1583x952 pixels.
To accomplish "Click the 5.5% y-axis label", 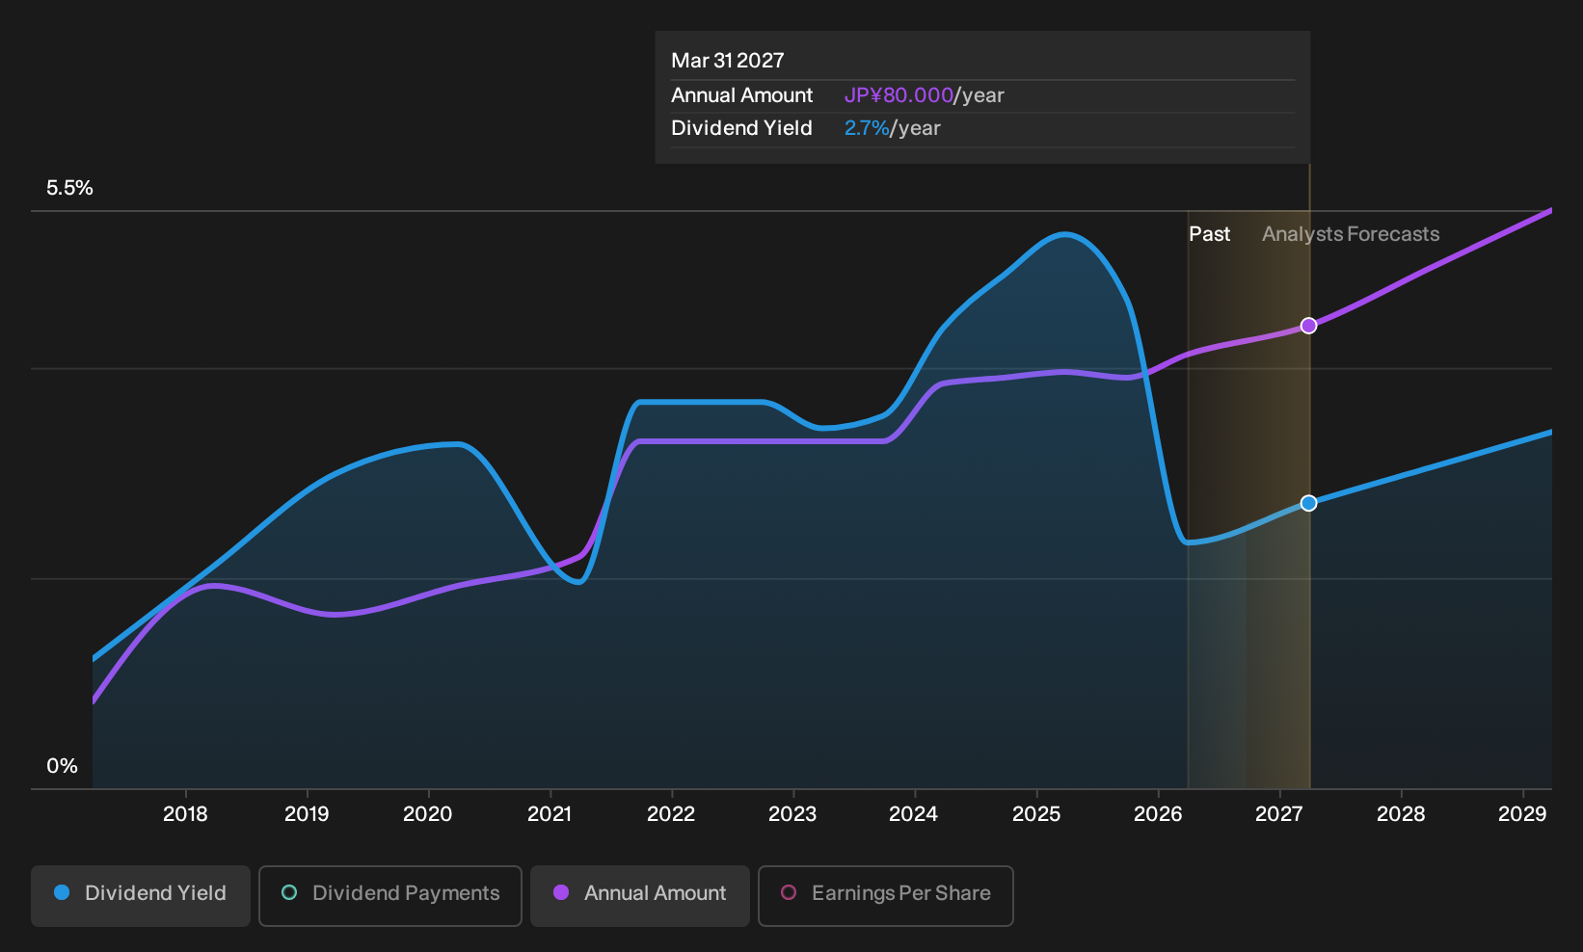I will (x=69, y=188).
